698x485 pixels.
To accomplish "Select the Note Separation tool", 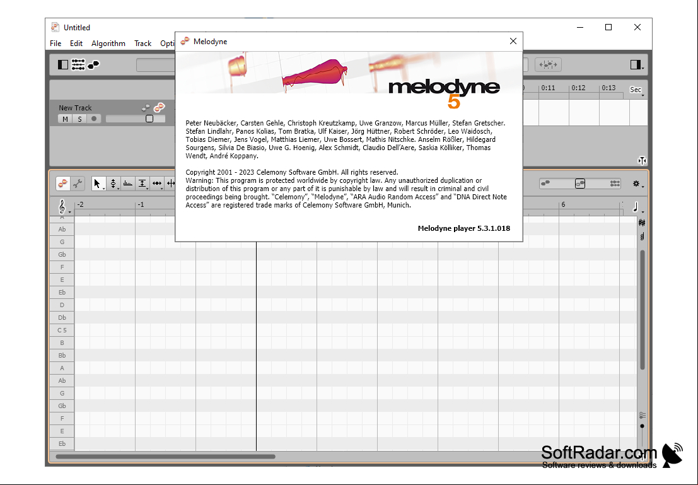I will 170,184.
